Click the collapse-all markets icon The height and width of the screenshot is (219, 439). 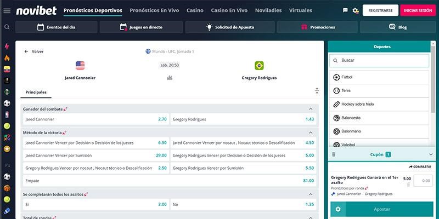click(317, 90)
